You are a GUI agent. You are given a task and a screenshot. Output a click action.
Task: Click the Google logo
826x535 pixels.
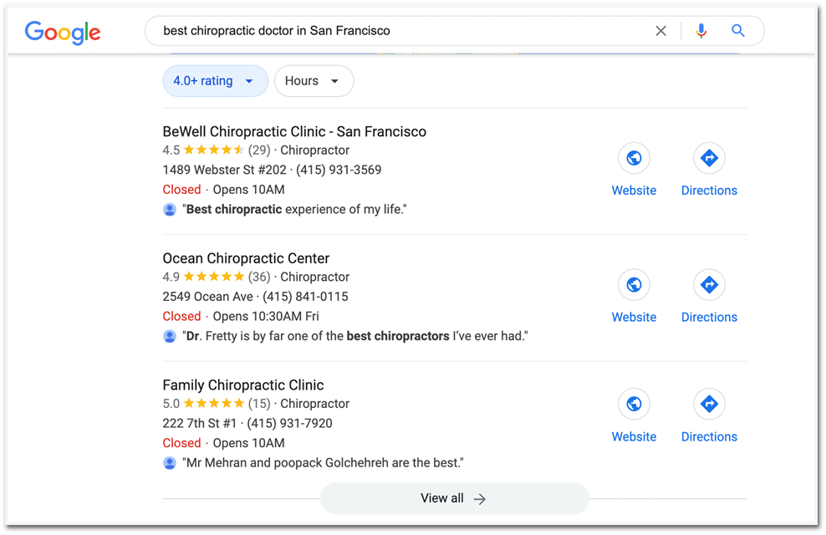(62, 33)
